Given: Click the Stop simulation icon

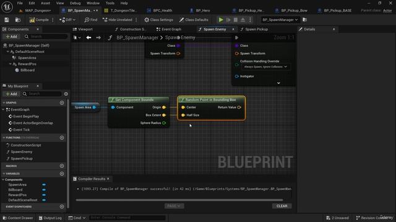Looking at the screenshot, I should (x=235, y=20).
